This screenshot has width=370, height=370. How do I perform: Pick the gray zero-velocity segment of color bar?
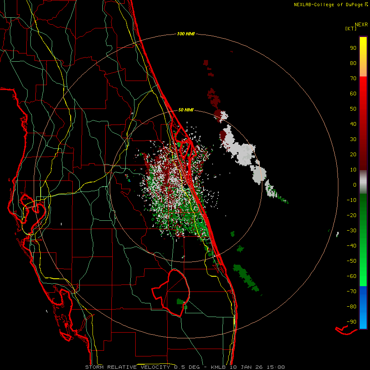(363, 182)
